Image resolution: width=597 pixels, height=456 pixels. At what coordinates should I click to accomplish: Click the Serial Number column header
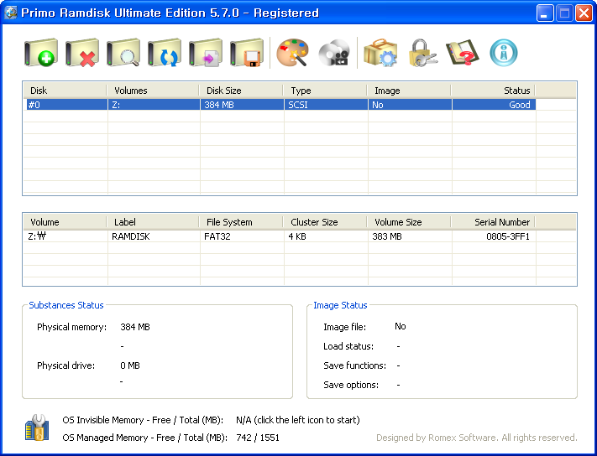(494, 222)
